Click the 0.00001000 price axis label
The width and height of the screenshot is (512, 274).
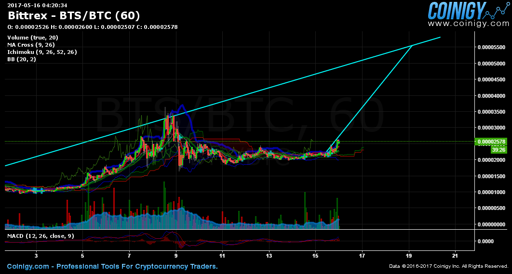(492, 192)
